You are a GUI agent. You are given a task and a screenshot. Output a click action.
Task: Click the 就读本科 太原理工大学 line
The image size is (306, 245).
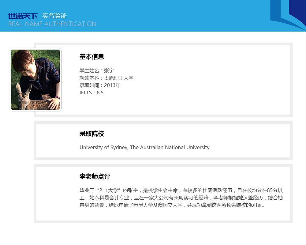point(106,78)
